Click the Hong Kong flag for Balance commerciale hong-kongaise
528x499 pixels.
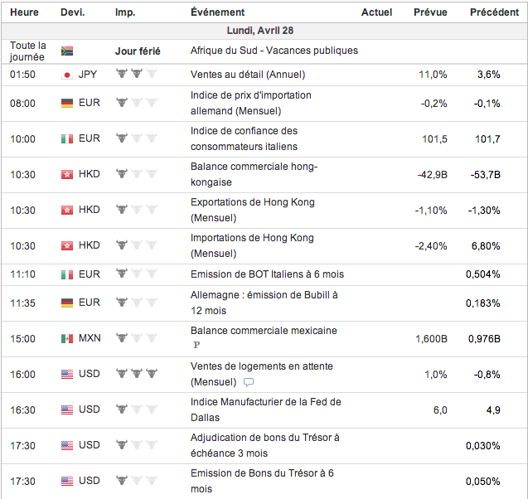68,175
